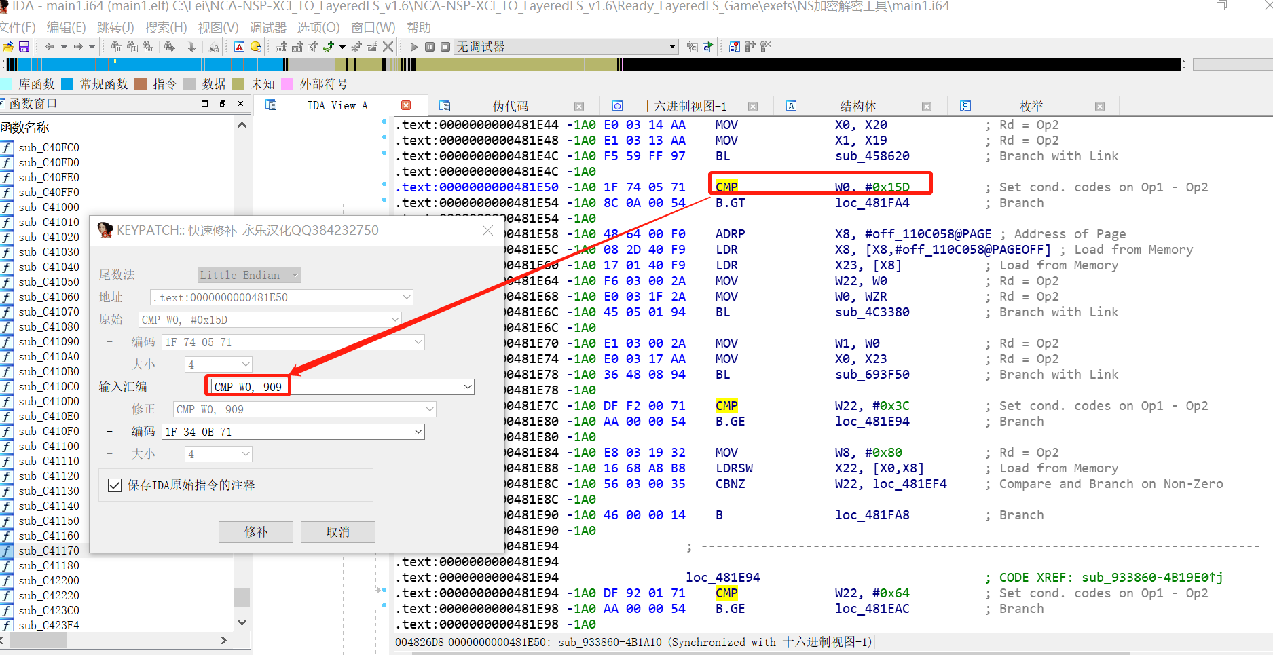The height and width of the screenshot is (655, 1273).
Task: Switch to the 伪代码 tab
Action: tap(511, 106)
